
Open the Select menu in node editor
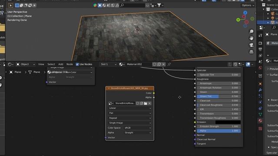(51, 65)
